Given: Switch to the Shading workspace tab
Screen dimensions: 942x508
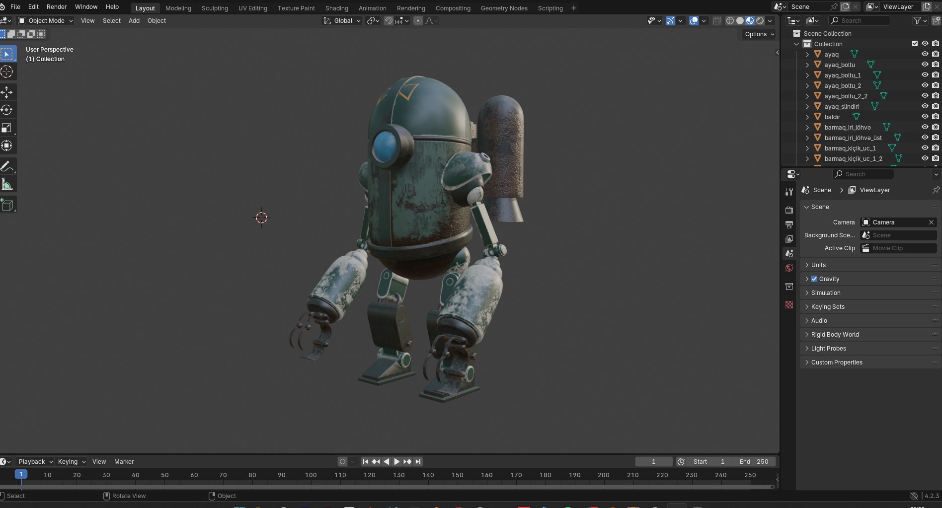Looking at the screenshot, I should tap(337, 8).
